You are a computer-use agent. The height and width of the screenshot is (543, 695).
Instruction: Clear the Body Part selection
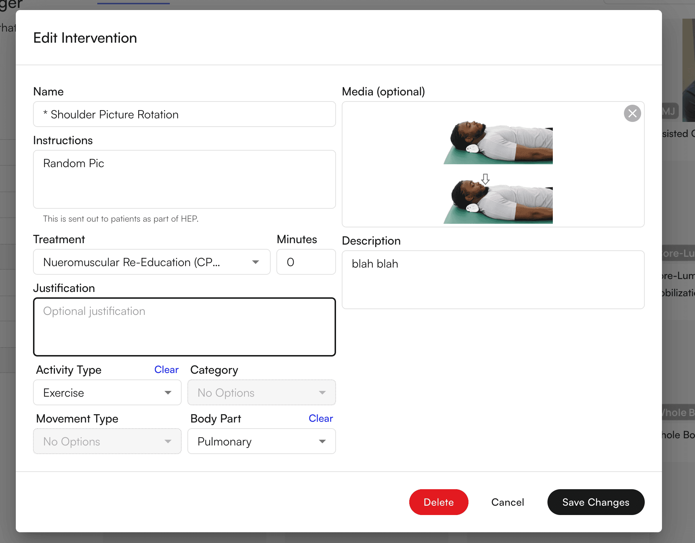(x=321, y=419)
